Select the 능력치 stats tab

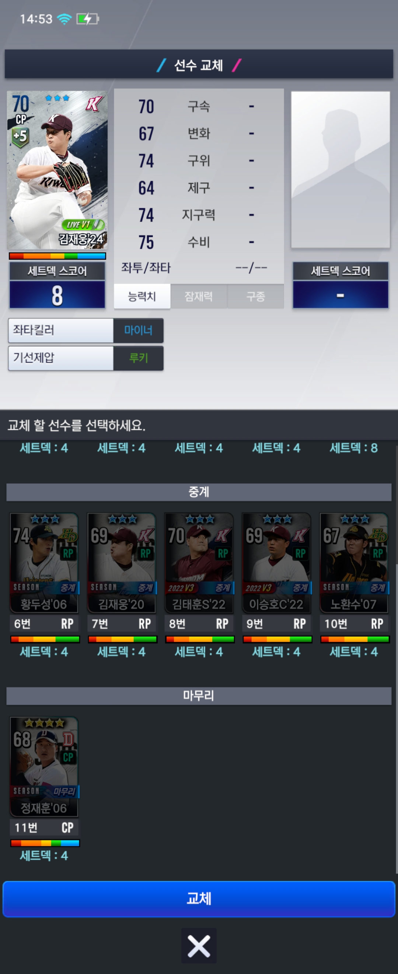click(142, 296)
